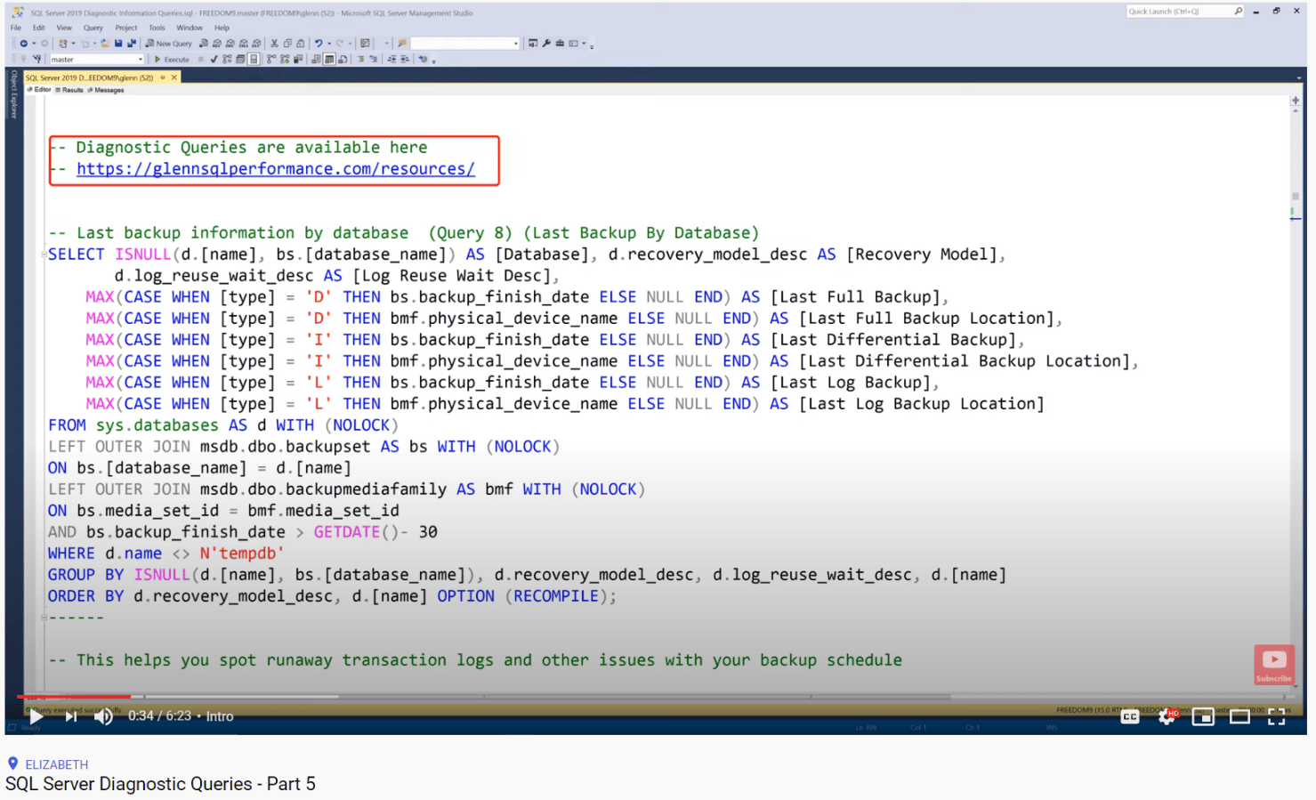Close the SQL Server 2019 query tab

(174, 77)
